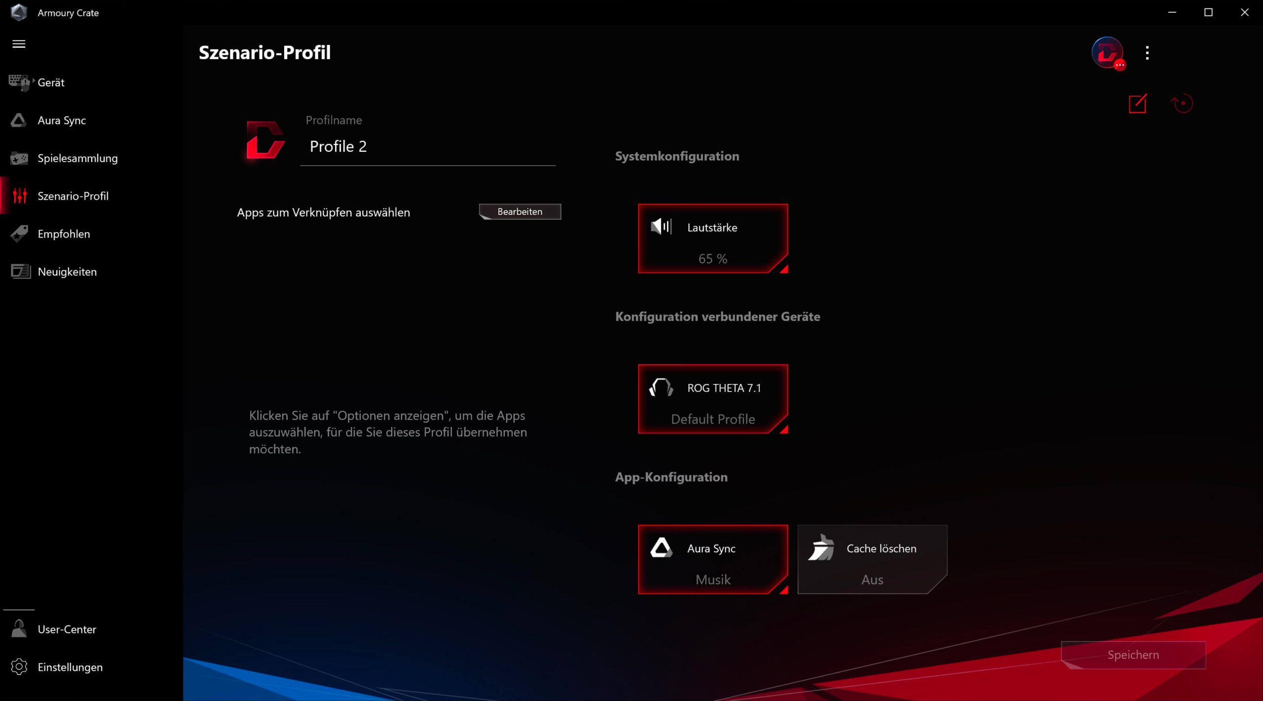Viewport: 1263px width, 701px height.
Task: Click the Bearbeiten button
Action: 520,211
